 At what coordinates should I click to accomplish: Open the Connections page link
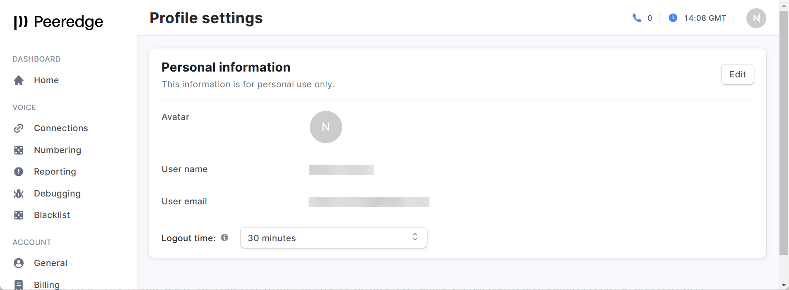(61, 128)
